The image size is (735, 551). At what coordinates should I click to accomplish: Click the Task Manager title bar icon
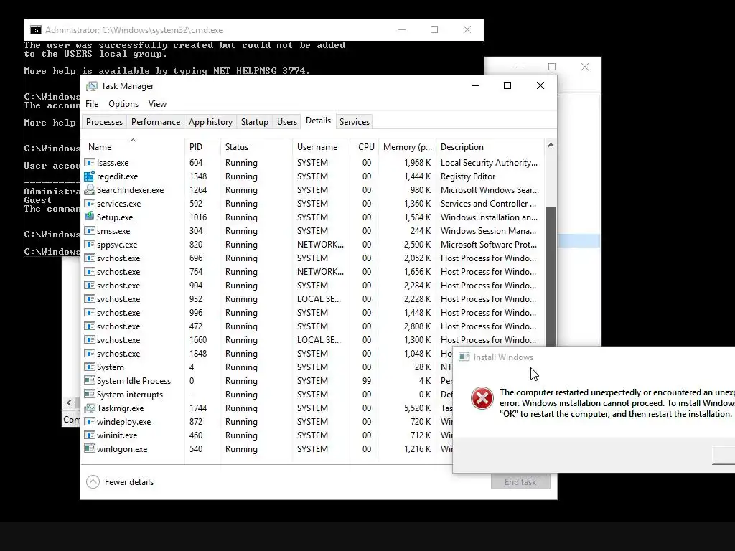pyautogui.click(x=92, y=86)
